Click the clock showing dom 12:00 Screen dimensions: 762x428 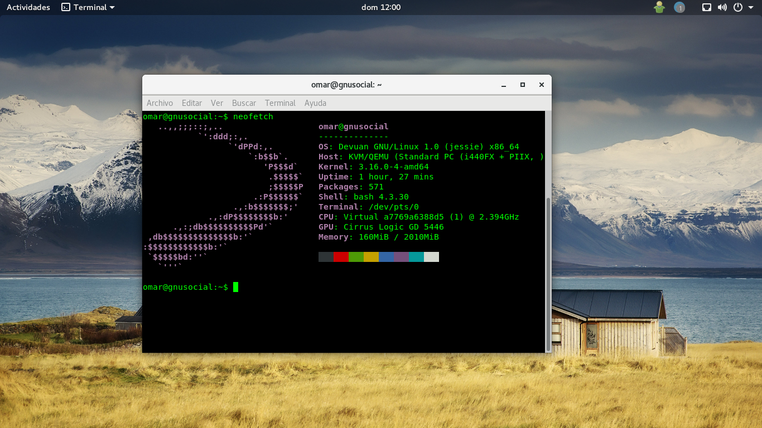(x=381, y=7)
